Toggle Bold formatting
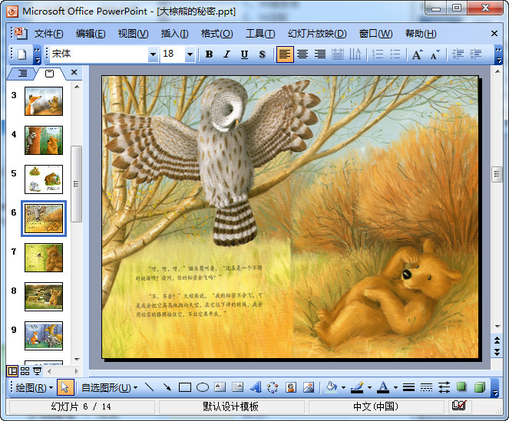The width and height of the screenshot is (509, 421). [209, 54]
